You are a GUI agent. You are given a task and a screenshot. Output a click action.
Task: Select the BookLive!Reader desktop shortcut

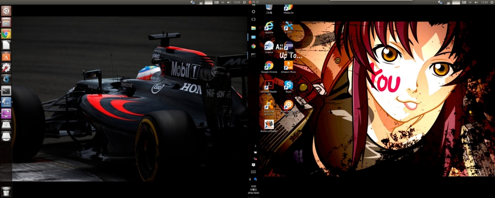[x=269, y=126]
